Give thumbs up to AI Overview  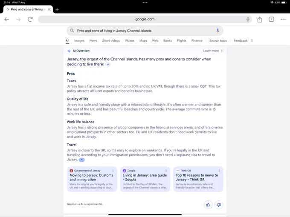coord(208,205)
